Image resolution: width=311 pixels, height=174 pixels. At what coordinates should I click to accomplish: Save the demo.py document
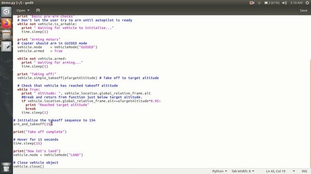[x=303, y=10]
